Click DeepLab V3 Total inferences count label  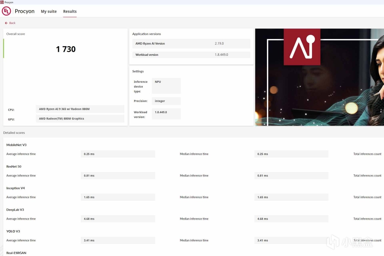[x=367, y=219]
